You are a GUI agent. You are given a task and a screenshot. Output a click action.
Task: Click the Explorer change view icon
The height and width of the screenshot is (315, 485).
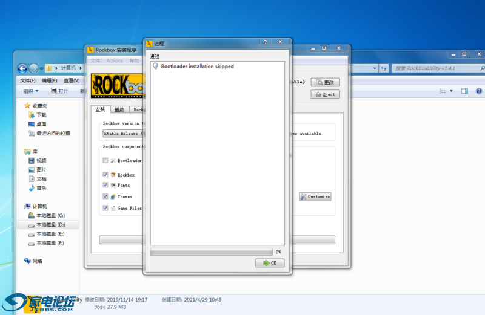[x=443, y=91]
